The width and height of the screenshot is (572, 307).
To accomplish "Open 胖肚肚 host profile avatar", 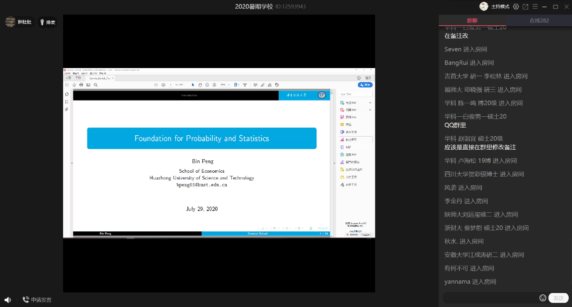I will tap(10, 22).
